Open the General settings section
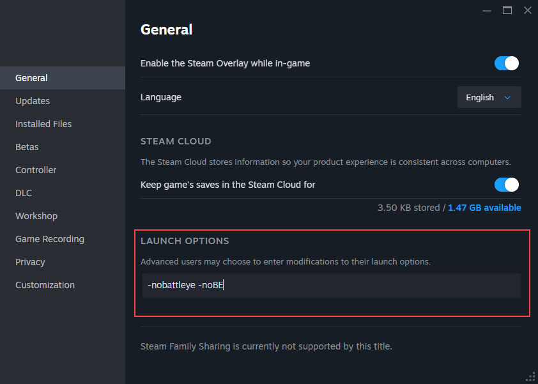 pos(32,78)
